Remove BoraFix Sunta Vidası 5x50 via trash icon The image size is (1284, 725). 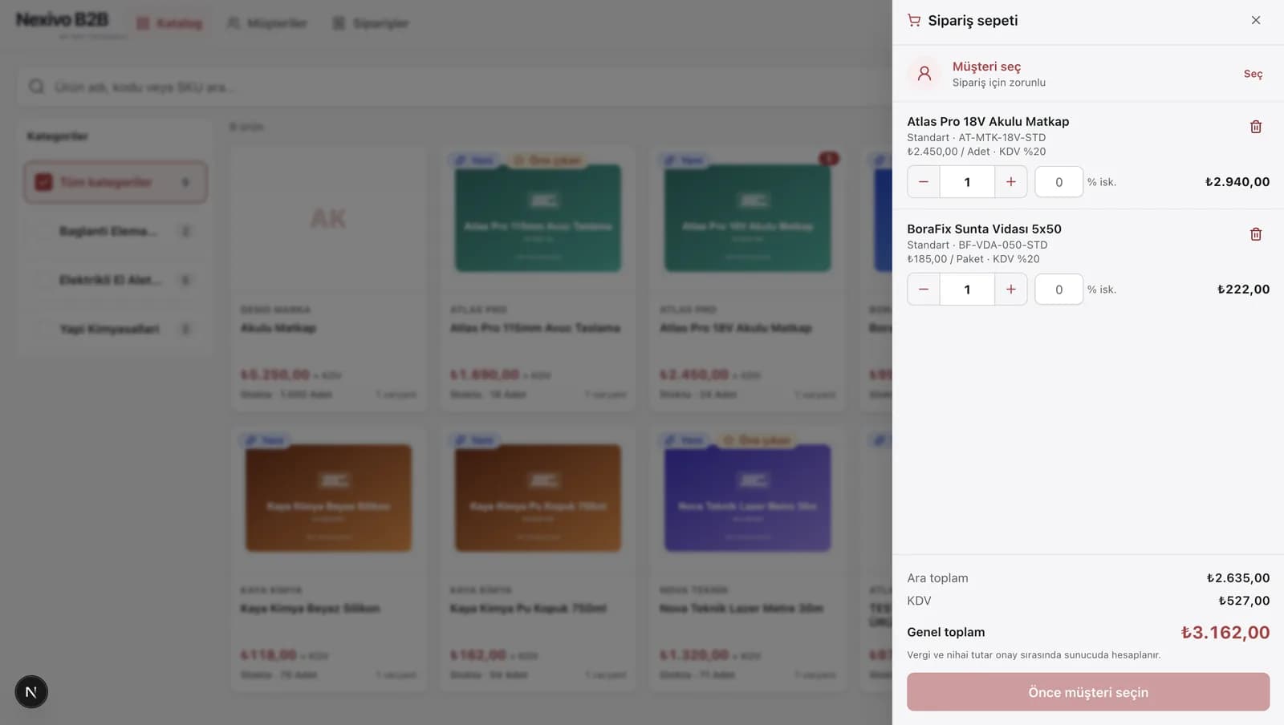click(1256, 234)
